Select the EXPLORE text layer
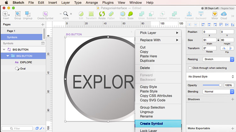This screenshot has width=236, height=132. [23, 62]
